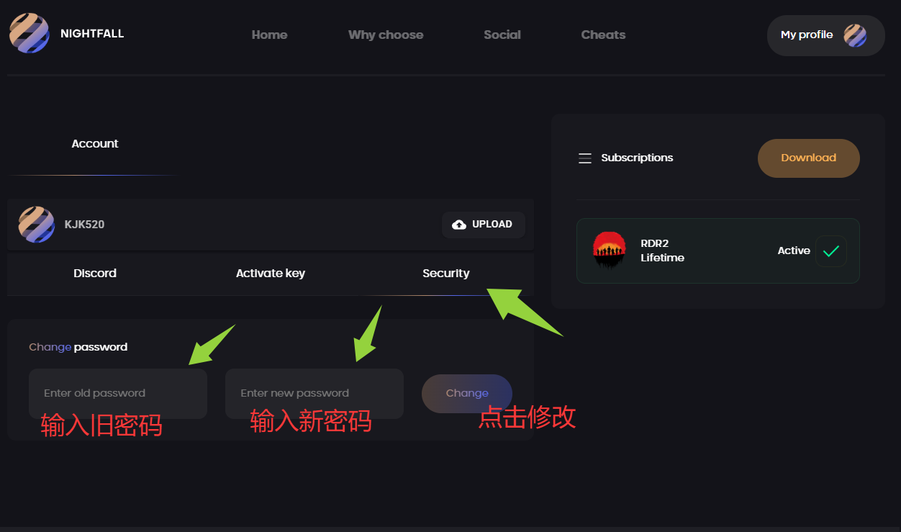Click the UPLOAD button
The width and height of the screenshot is (901, 532).
(x=484, y=225)
